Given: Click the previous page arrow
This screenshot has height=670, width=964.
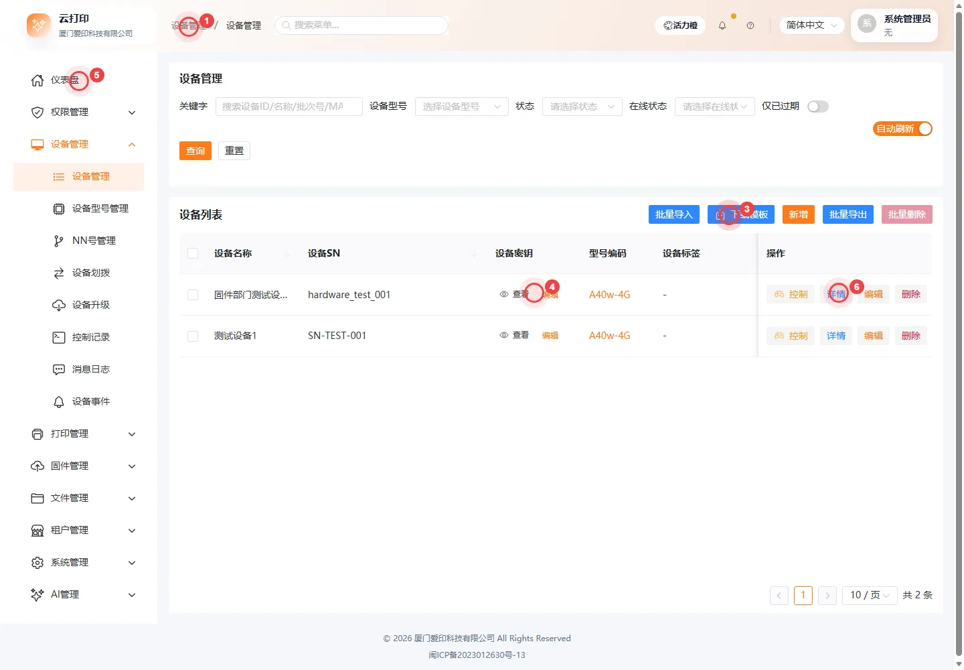Looking at the screenshot, I should tap(779, 595).
